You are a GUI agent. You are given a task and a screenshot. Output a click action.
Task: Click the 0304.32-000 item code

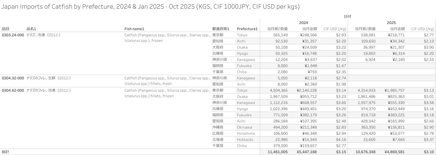pyautogui.click(x=13, y=78)
